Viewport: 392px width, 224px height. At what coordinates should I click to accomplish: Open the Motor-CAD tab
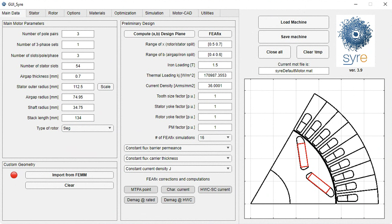tap(182, 13)
